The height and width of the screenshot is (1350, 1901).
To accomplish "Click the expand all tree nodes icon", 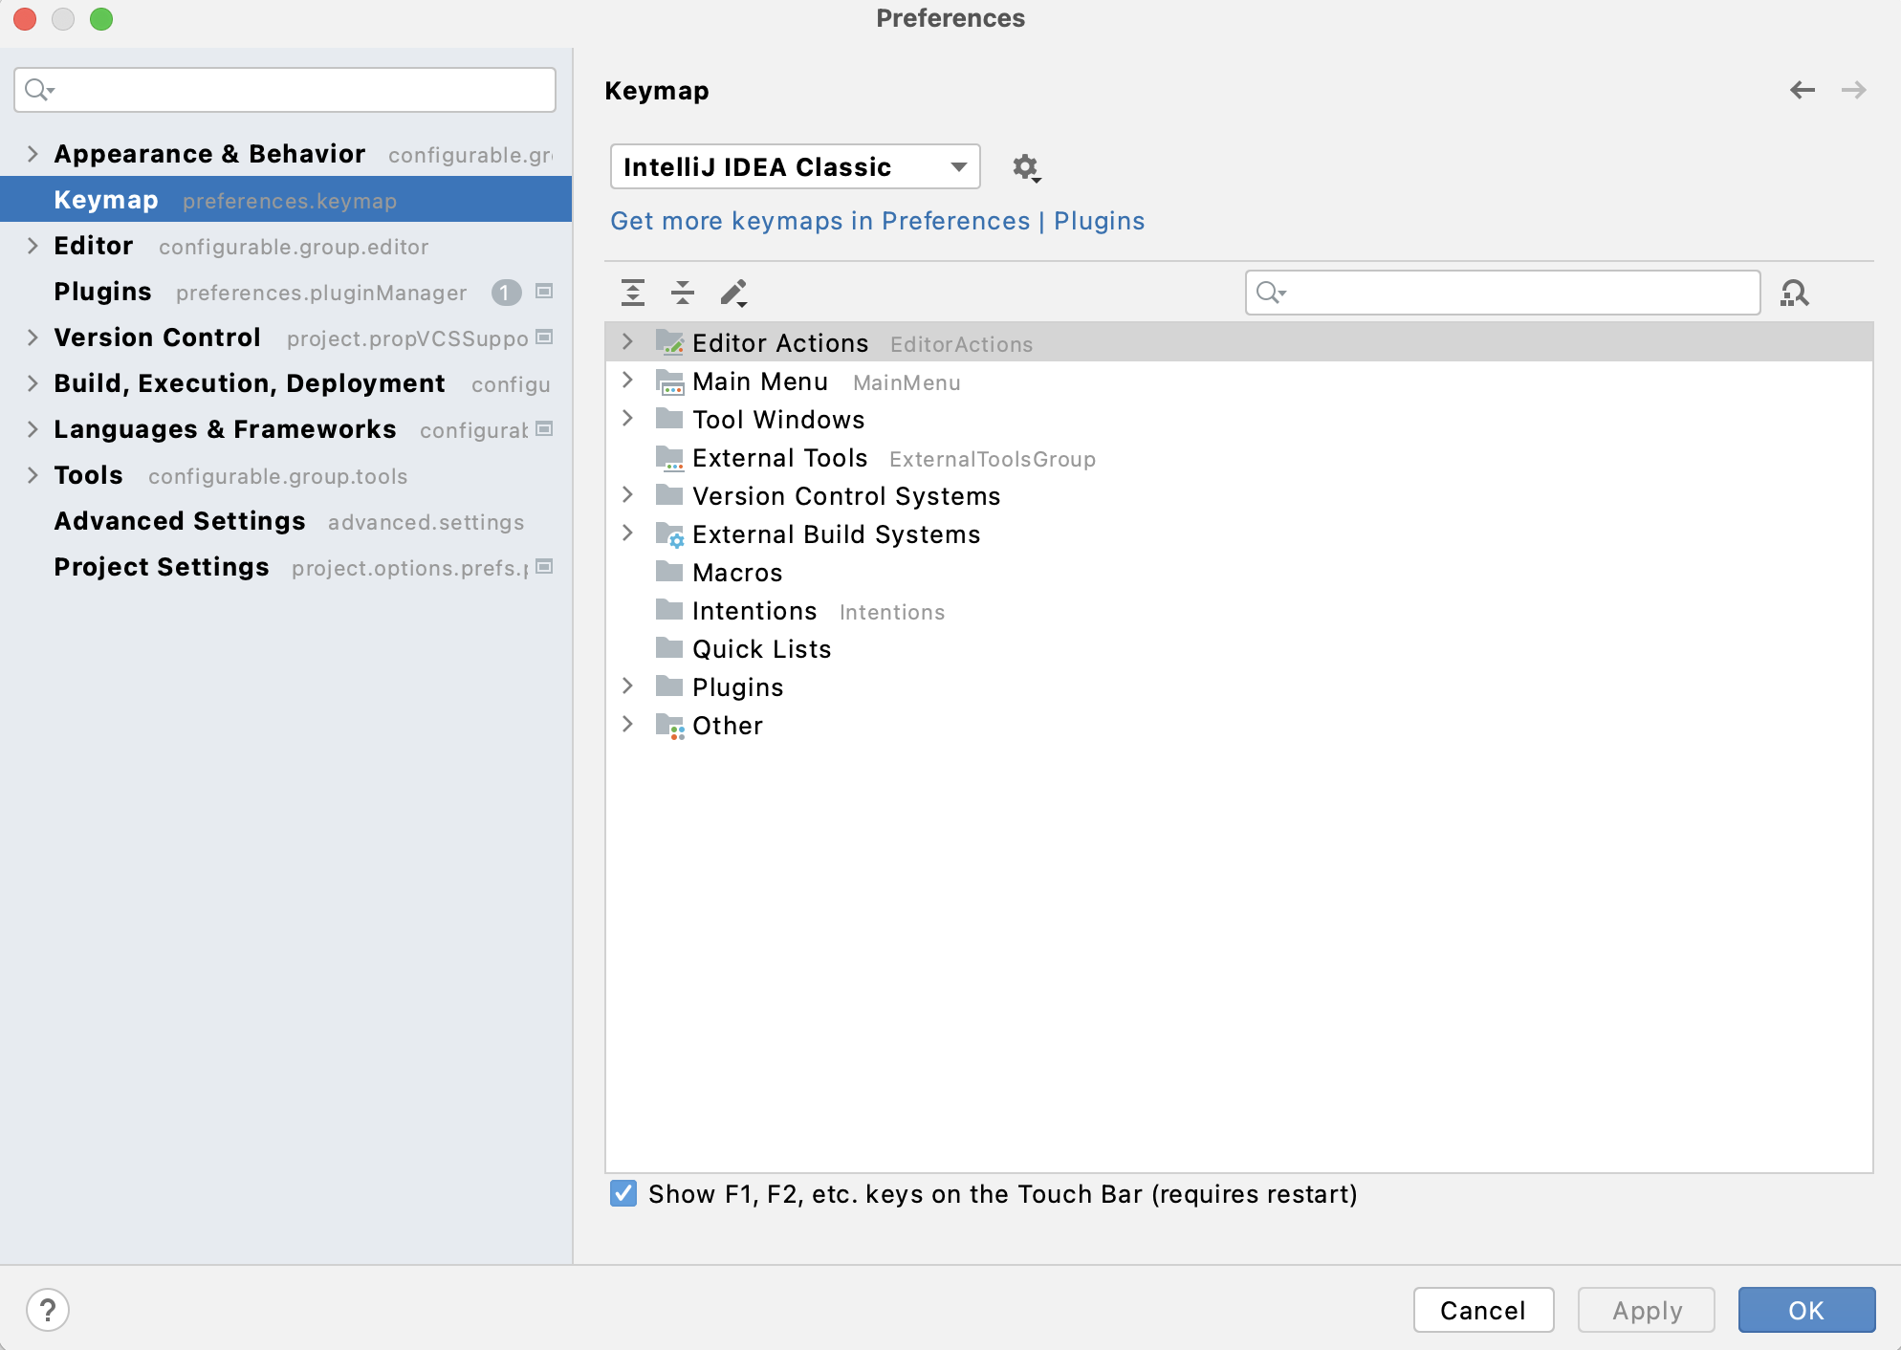I will point(633,293).
